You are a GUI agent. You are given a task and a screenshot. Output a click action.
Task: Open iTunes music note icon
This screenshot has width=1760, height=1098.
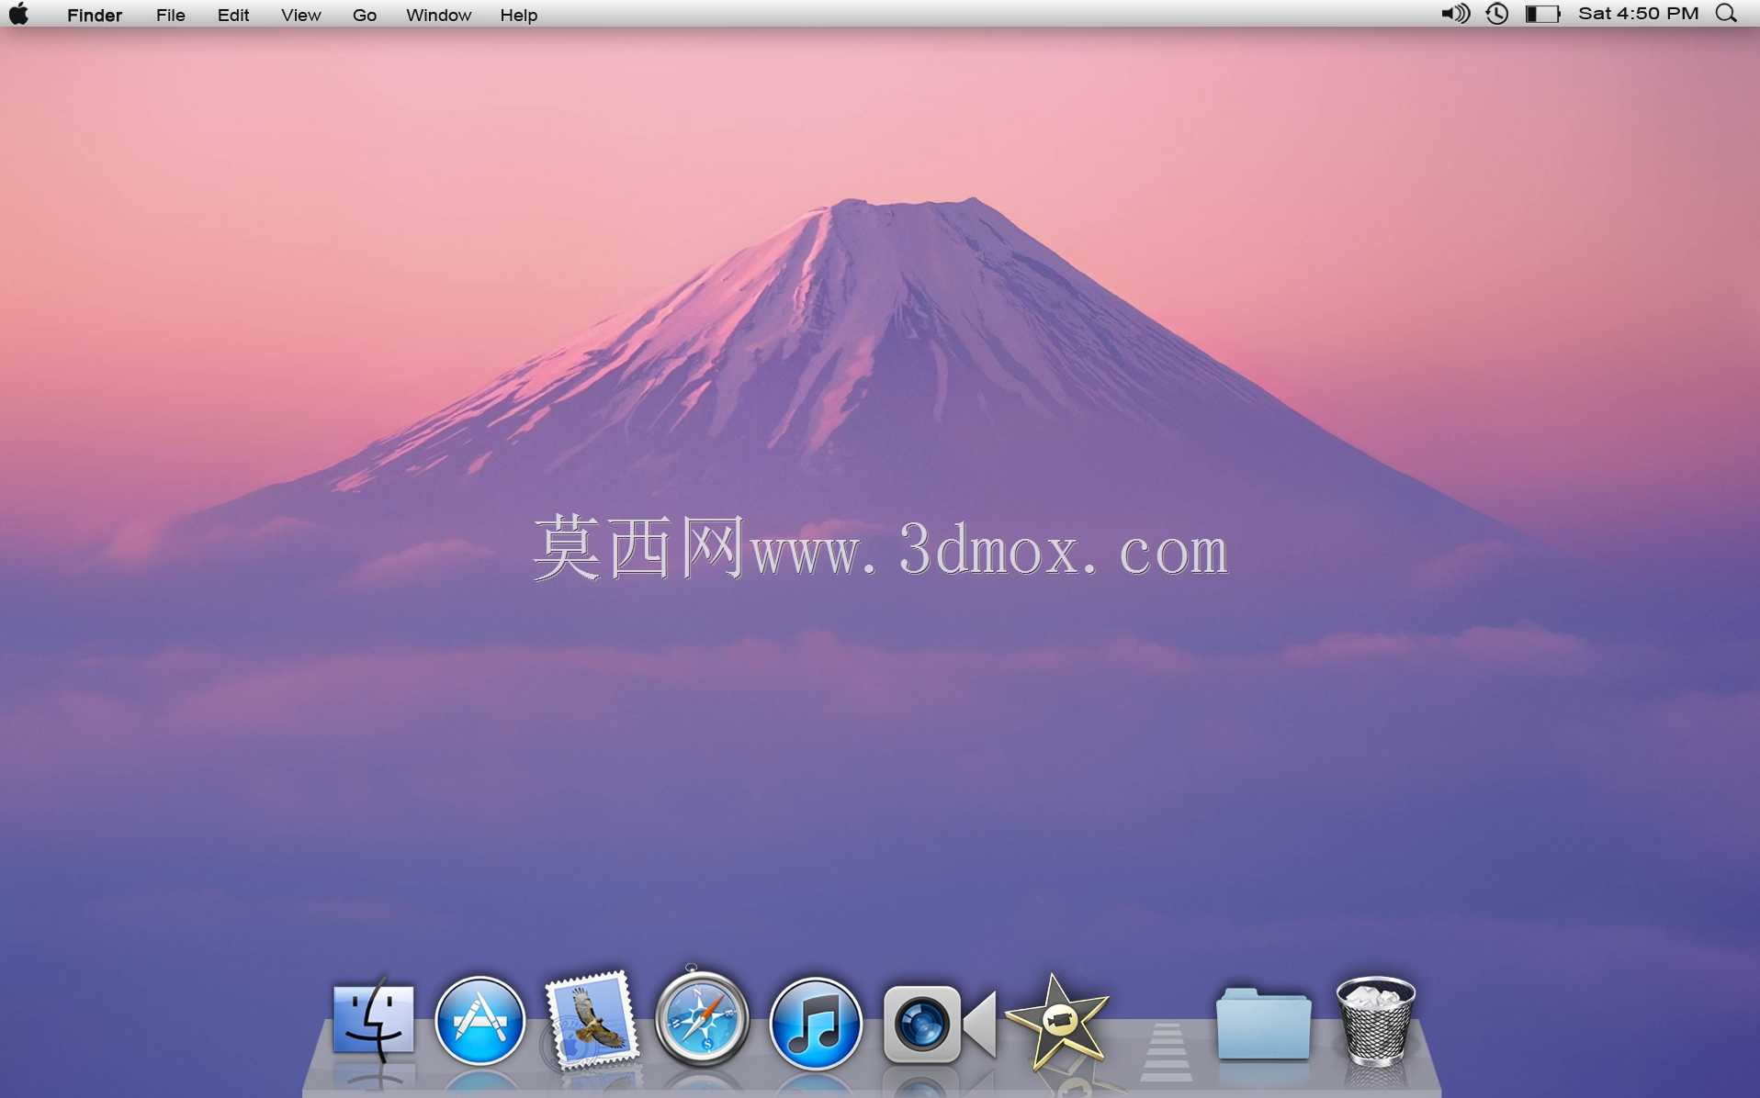click(815, 1023)
